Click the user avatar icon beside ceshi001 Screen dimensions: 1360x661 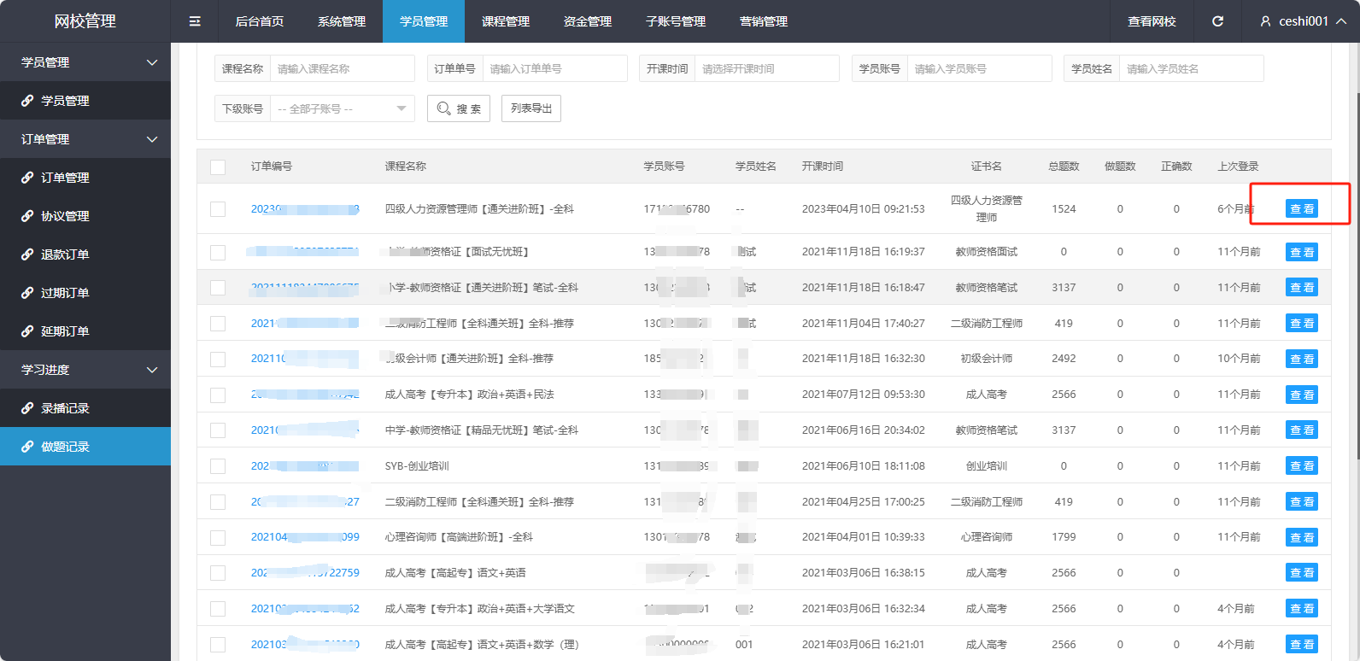coord(1265,21)
